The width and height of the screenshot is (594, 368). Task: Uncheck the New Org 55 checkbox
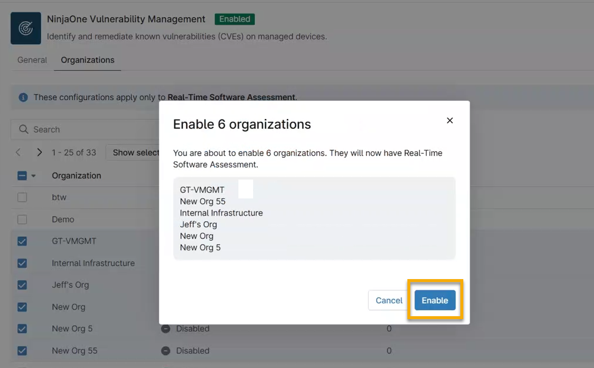pos(22,350)
